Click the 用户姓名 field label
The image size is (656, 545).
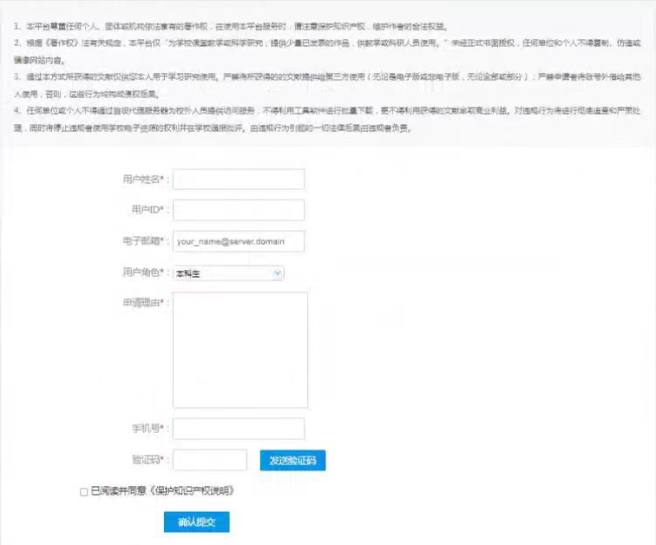click(144, 179)
